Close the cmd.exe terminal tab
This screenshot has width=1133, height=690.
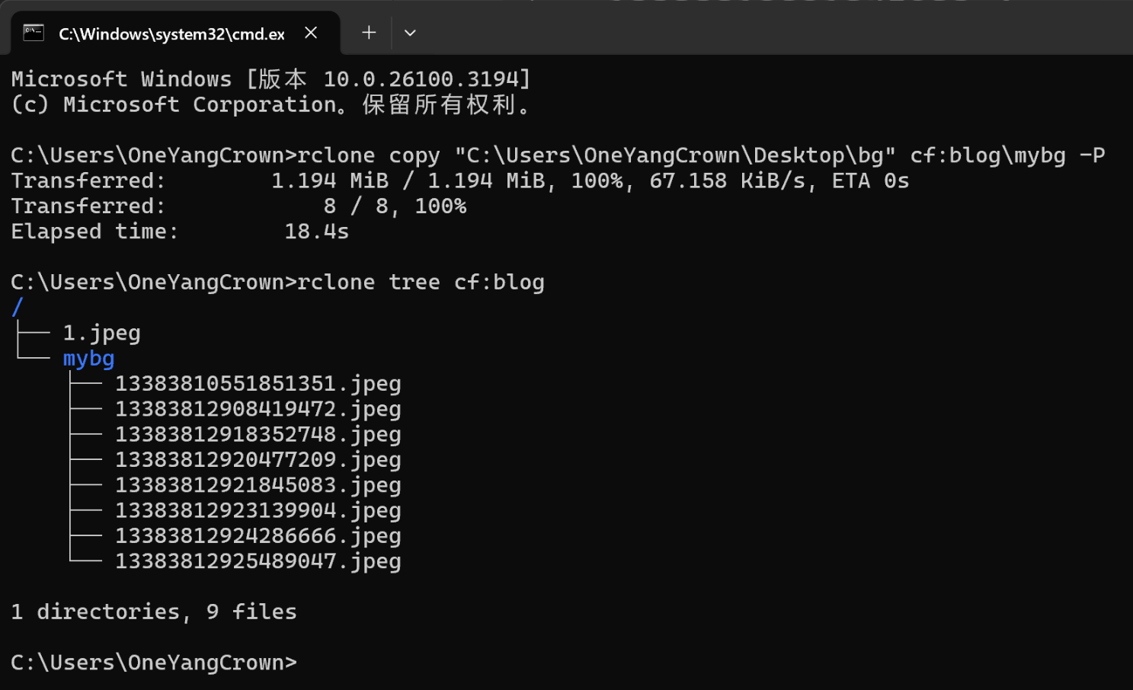(311, 33)
